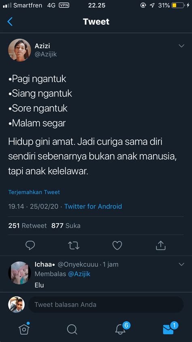Open the Home tab in bottom bar
192x342 pixels.
24,329
